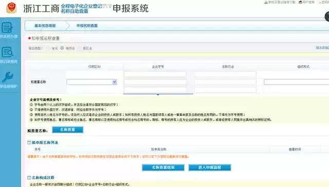The width and height of the screenshot is (329, 187).
Task: Click the icon beside 名称构成注释 heading
Action: pos(29,178)
